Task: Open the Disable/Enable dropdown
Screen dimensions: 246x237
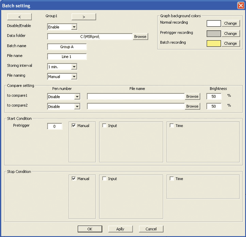Action: tap(74, 27)
